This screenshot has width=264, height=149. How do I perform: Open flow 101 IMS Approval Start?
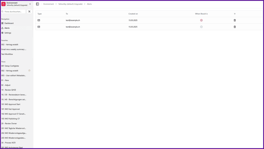[11, 104]
